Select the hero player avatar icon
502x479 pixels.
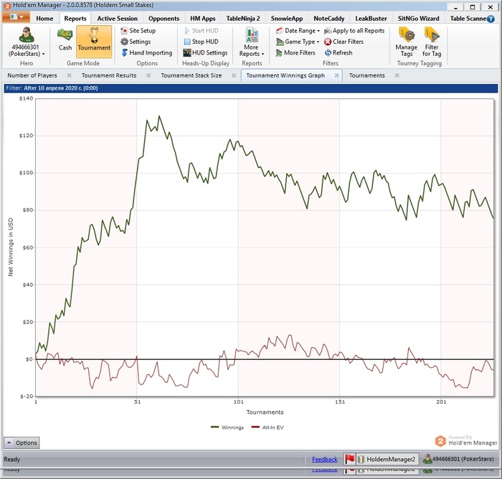[27, 35]
